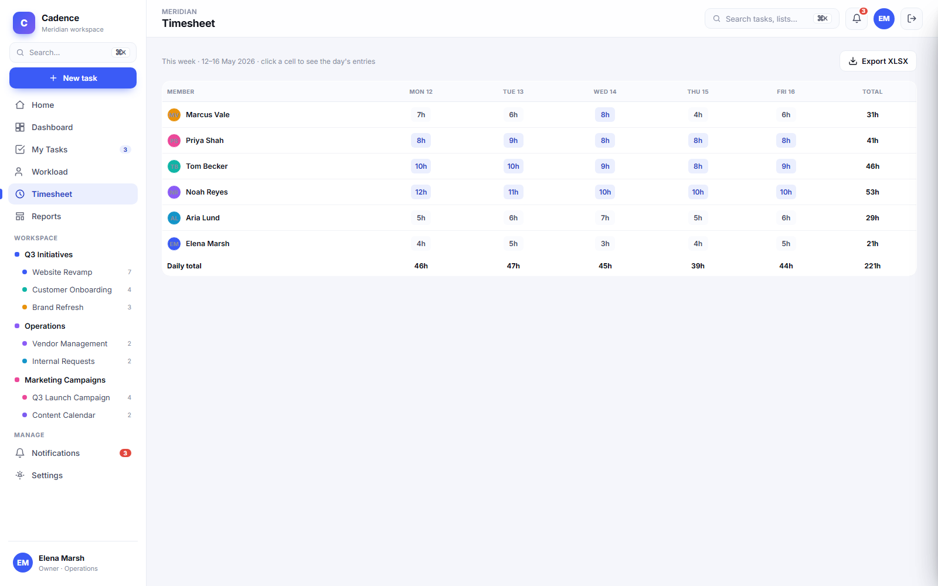The height and width of the screenshot is (586, 938).
Task: Click the Timesheet clock icon
Action: [20, 194]
